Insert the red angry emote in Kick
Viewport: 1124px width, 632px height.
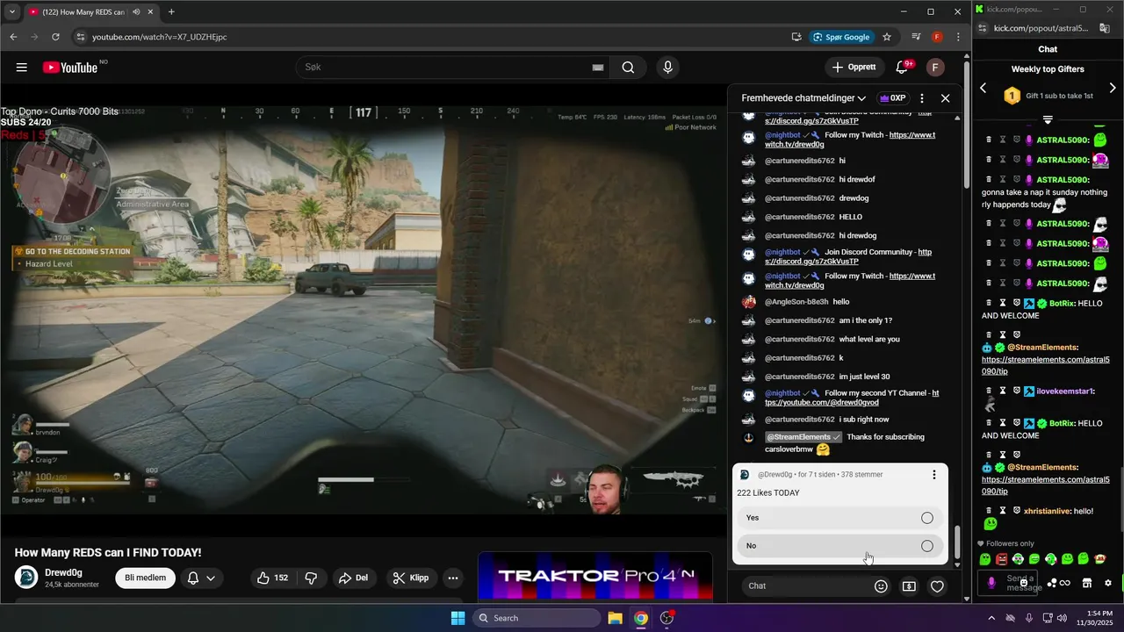(x=1002, y=559)
